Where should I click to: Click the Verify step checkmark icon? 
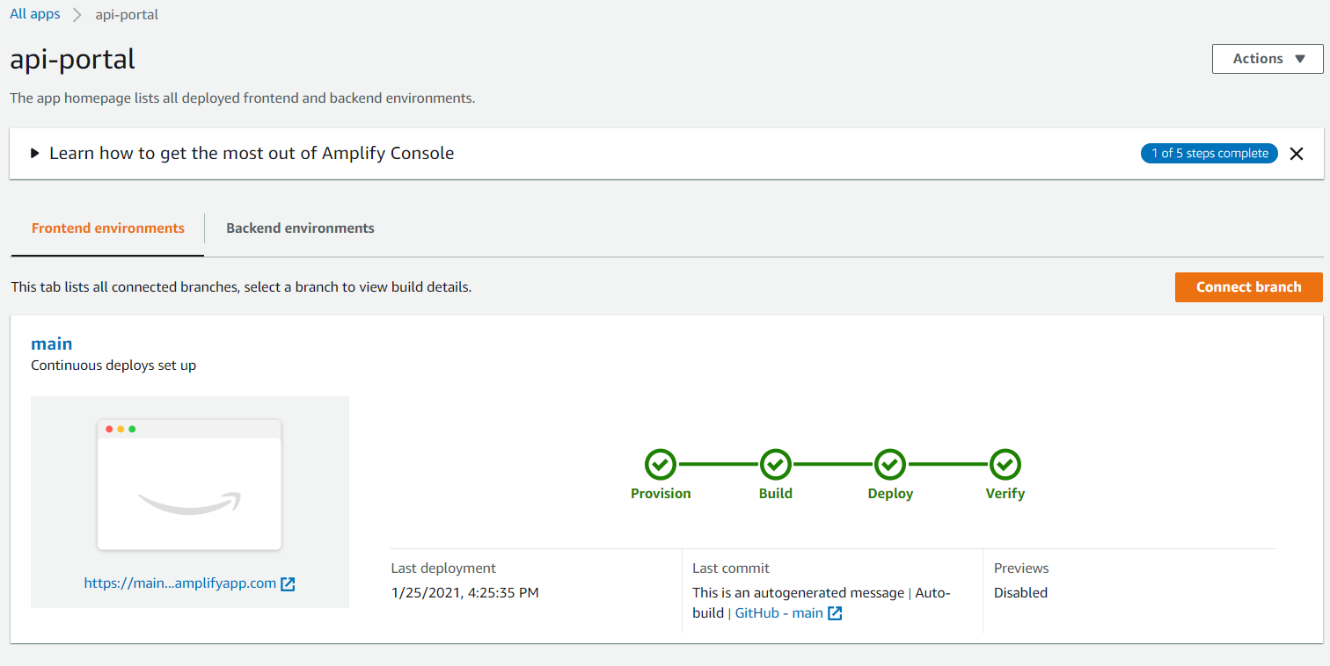click(x=1005, y=464)
